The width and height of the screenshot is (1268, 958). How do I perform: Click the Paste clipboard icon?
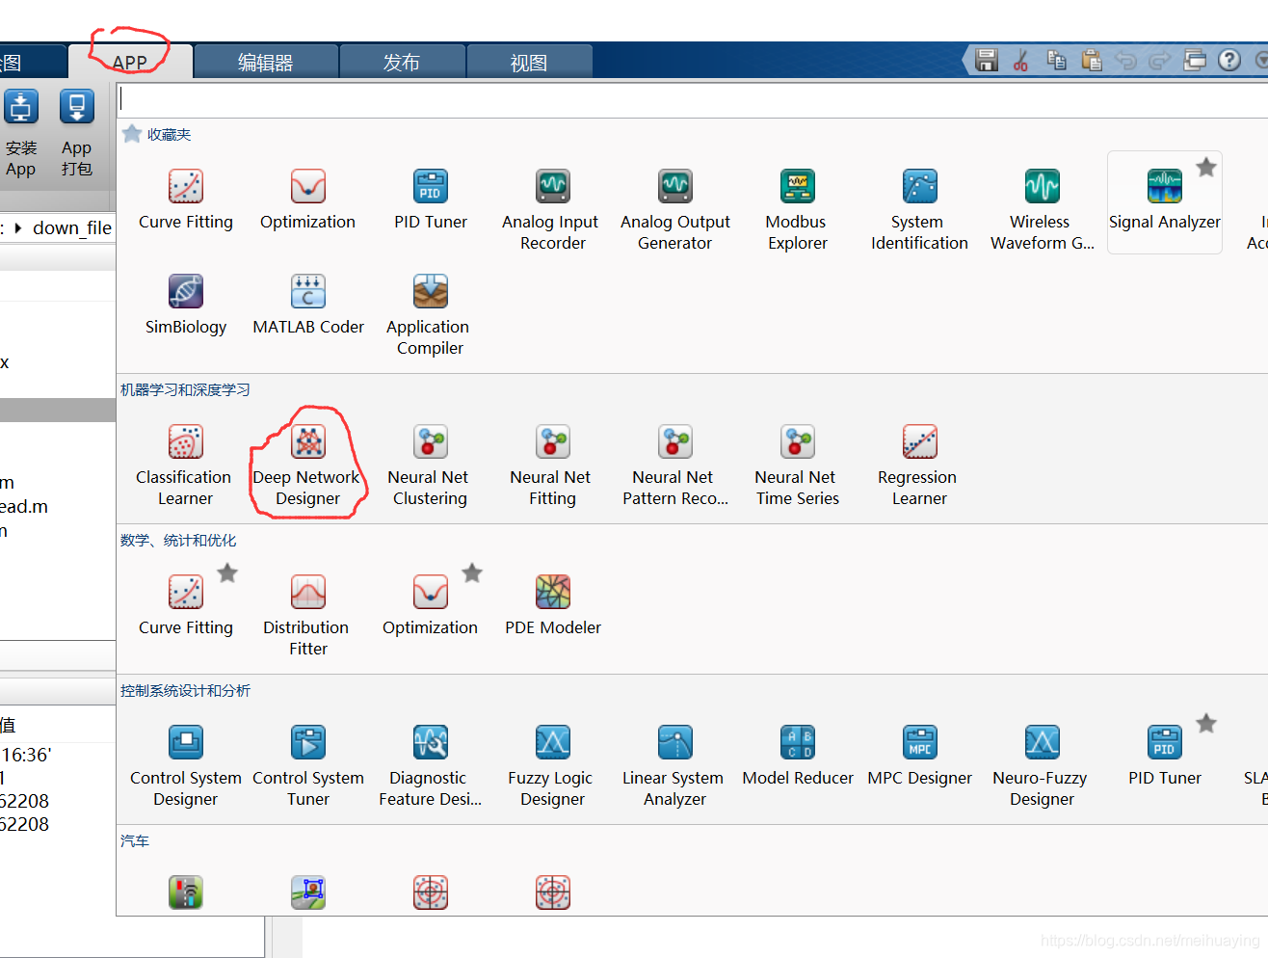(1092, 61)
